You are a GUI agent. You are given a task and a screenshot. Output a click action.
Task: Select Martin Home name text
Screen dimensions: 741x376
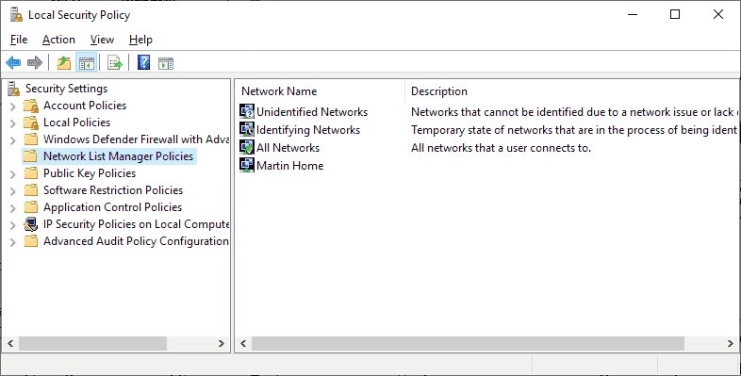[x=289, y=166]
